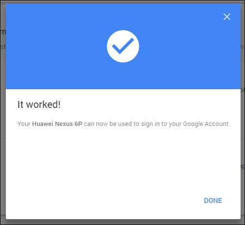This screenshot has width=245, height=225.
Task: Click the cut-off letter "v" at the right edge
Action: coord(243,47)
